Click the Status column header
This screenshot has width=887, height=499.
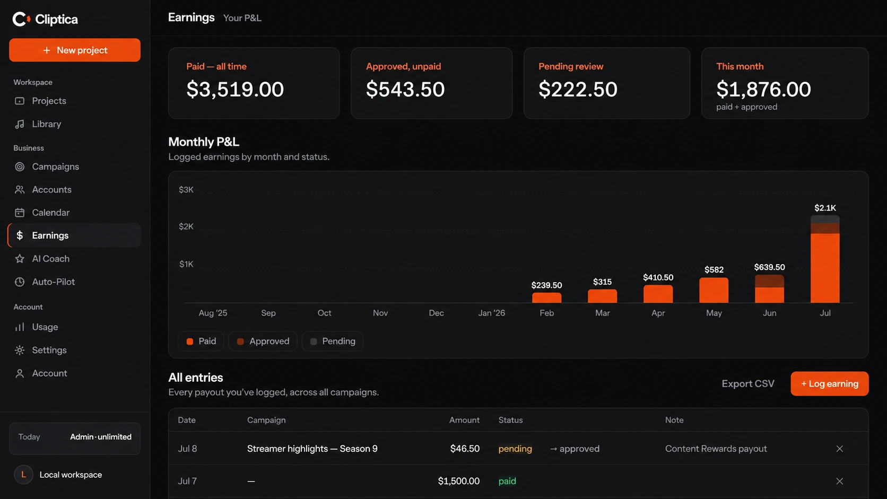(510, 420)
